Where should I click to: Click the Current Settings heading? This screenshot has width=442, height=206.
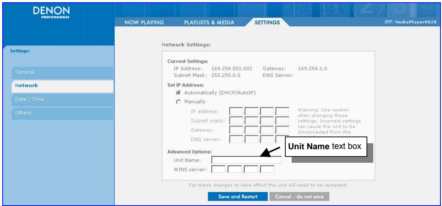click(188, 61)
